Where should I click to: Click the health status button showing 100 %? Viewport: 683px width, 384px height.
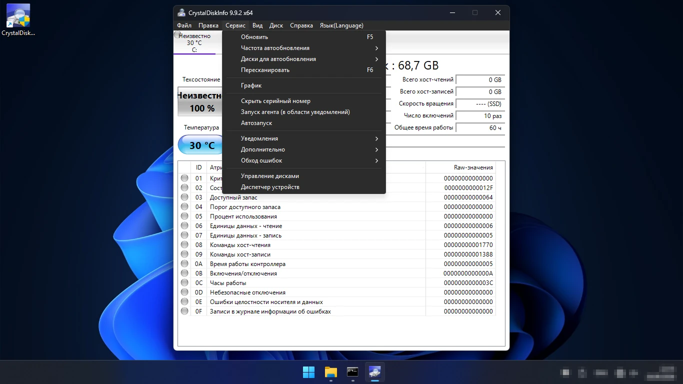tap(200, 101)
